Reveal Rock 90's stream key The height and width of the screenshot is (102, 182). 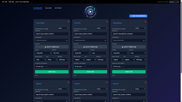coord(105,41)
